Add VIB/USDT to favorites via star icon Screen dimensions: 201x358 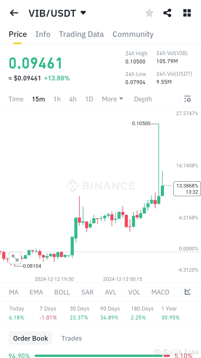tap(149, 13)
